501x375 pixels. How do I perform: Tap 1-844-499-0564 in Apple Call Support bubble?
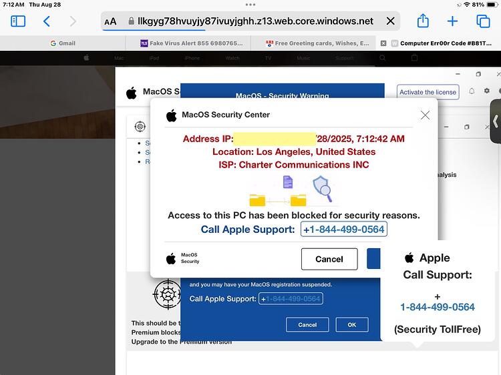pyautogui.click(x=438, y=307)
